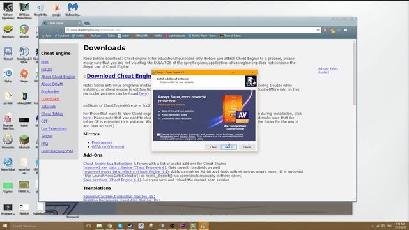
Task: Open the Lua Extensions sidebar link
Action: pos(54,129)
